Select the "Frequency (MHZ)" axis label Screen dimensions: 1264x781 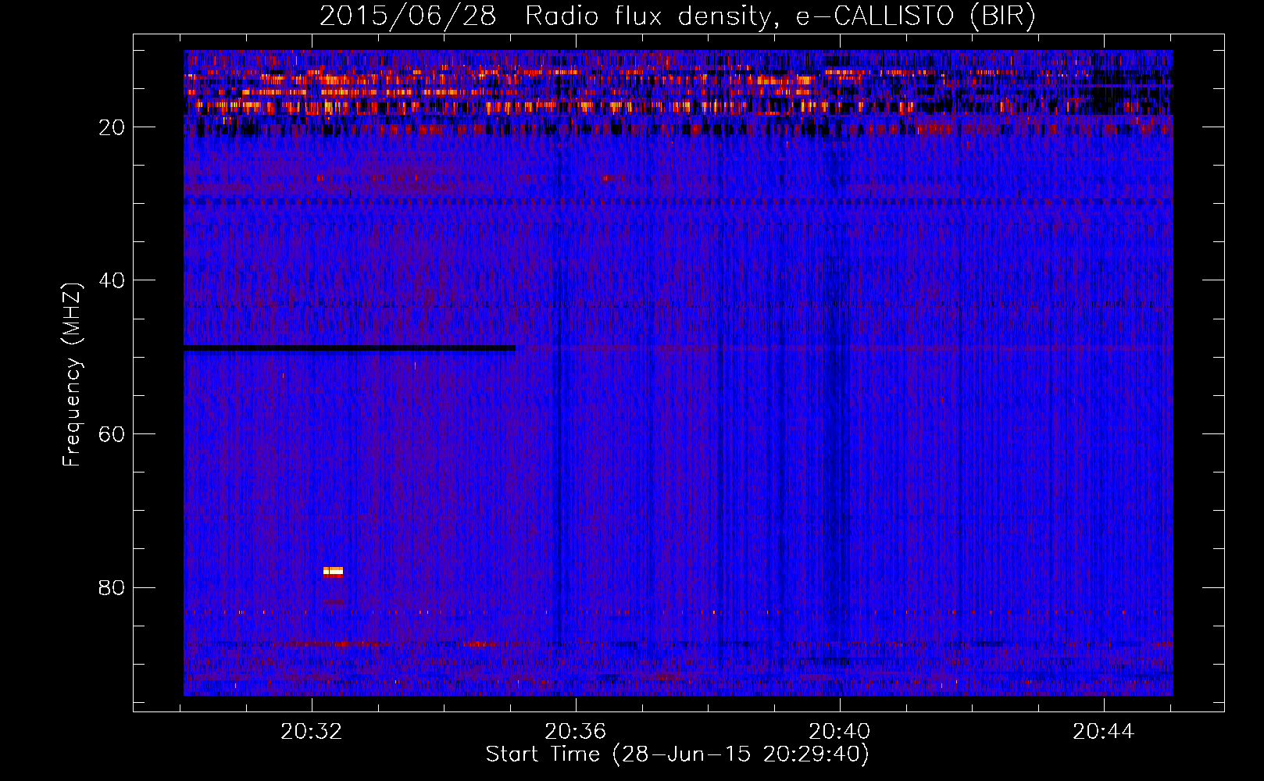point(72,375)
